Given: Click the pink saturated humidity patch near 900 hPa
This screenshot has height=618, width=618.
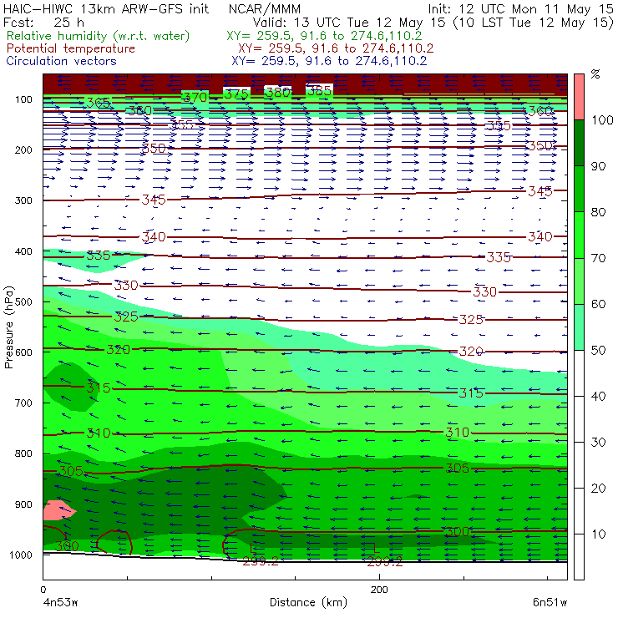Looking at the screenshot, I should (x=58, y=511).
